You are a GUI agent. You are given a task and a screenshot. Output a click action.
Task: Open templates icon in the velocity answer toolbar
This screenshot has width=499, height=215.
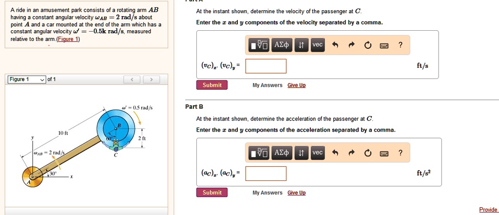click(259, 45)
